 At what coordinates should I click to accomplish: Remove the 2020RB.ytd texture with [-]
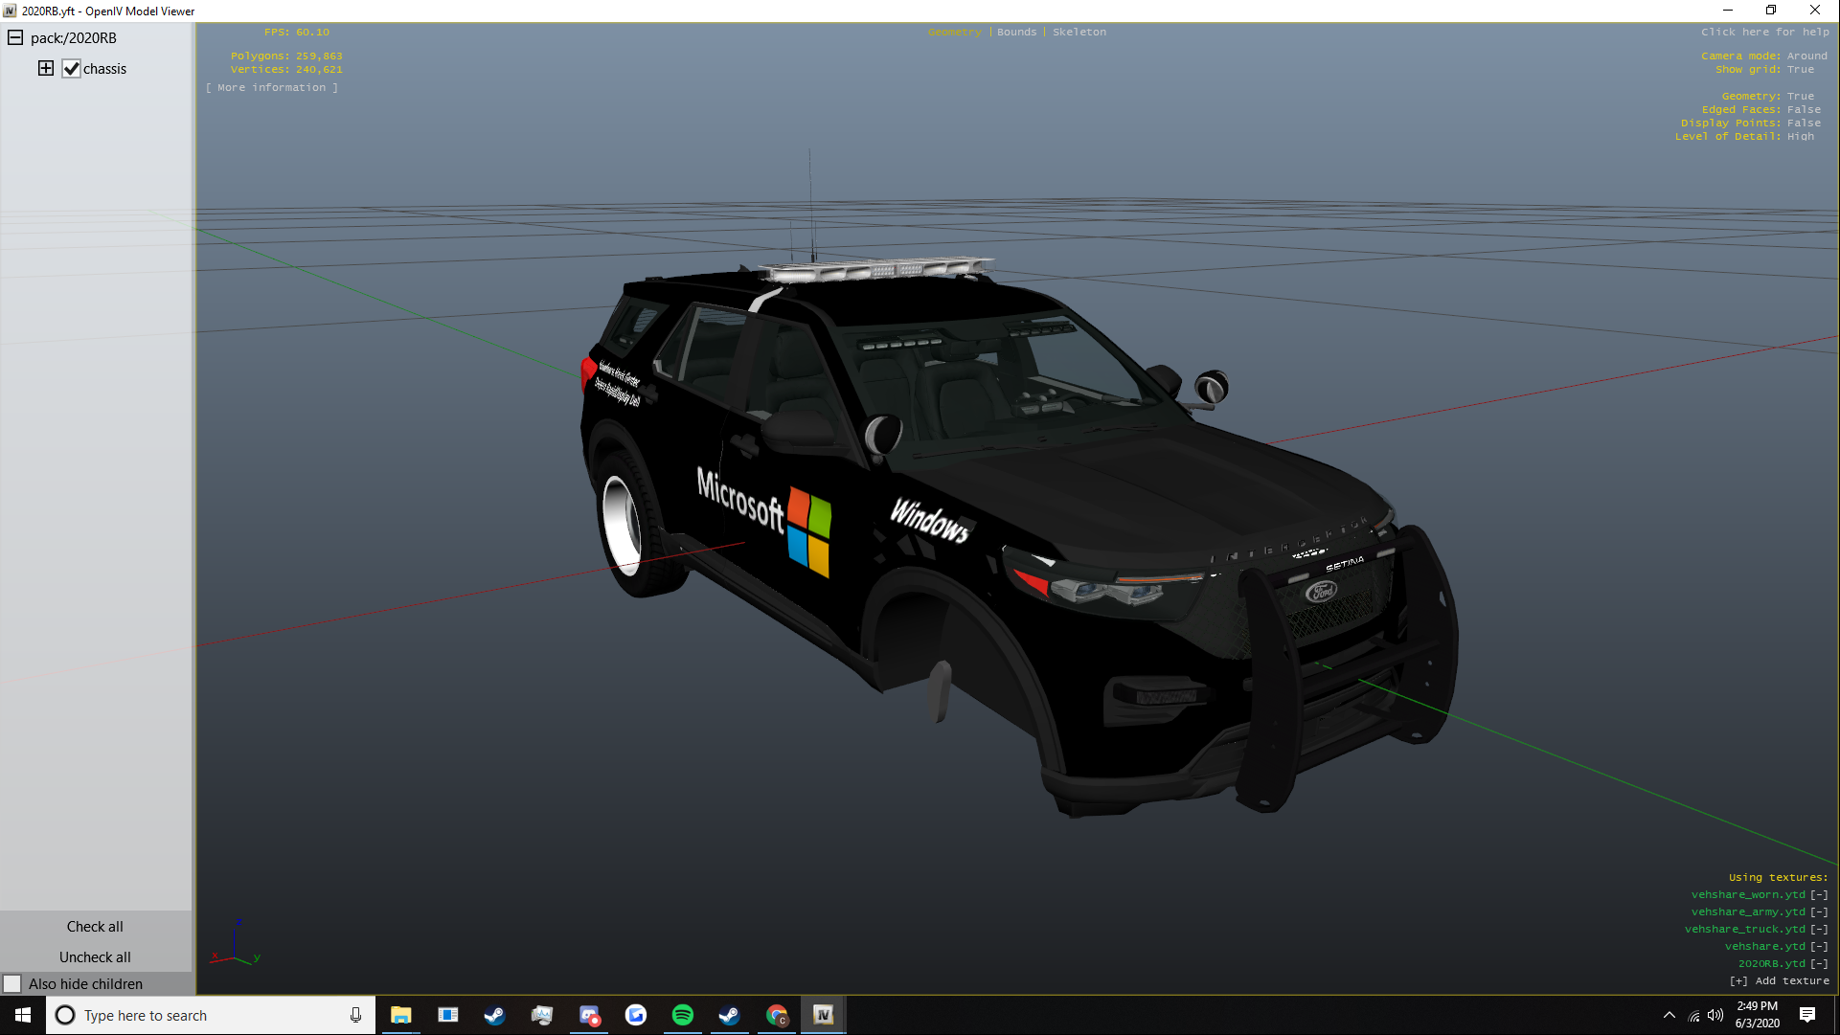tap(1819, 964)
